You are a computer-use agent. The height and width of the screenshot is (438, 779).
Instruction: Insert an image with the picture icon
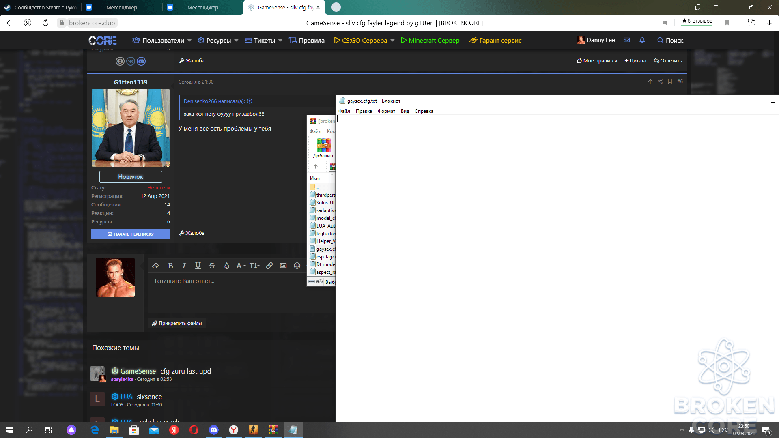[283, 266]
